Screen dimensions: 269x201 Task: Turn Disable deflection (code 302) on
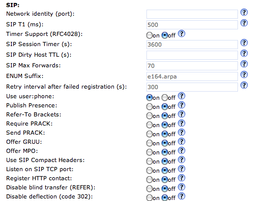tap(150, 198)
